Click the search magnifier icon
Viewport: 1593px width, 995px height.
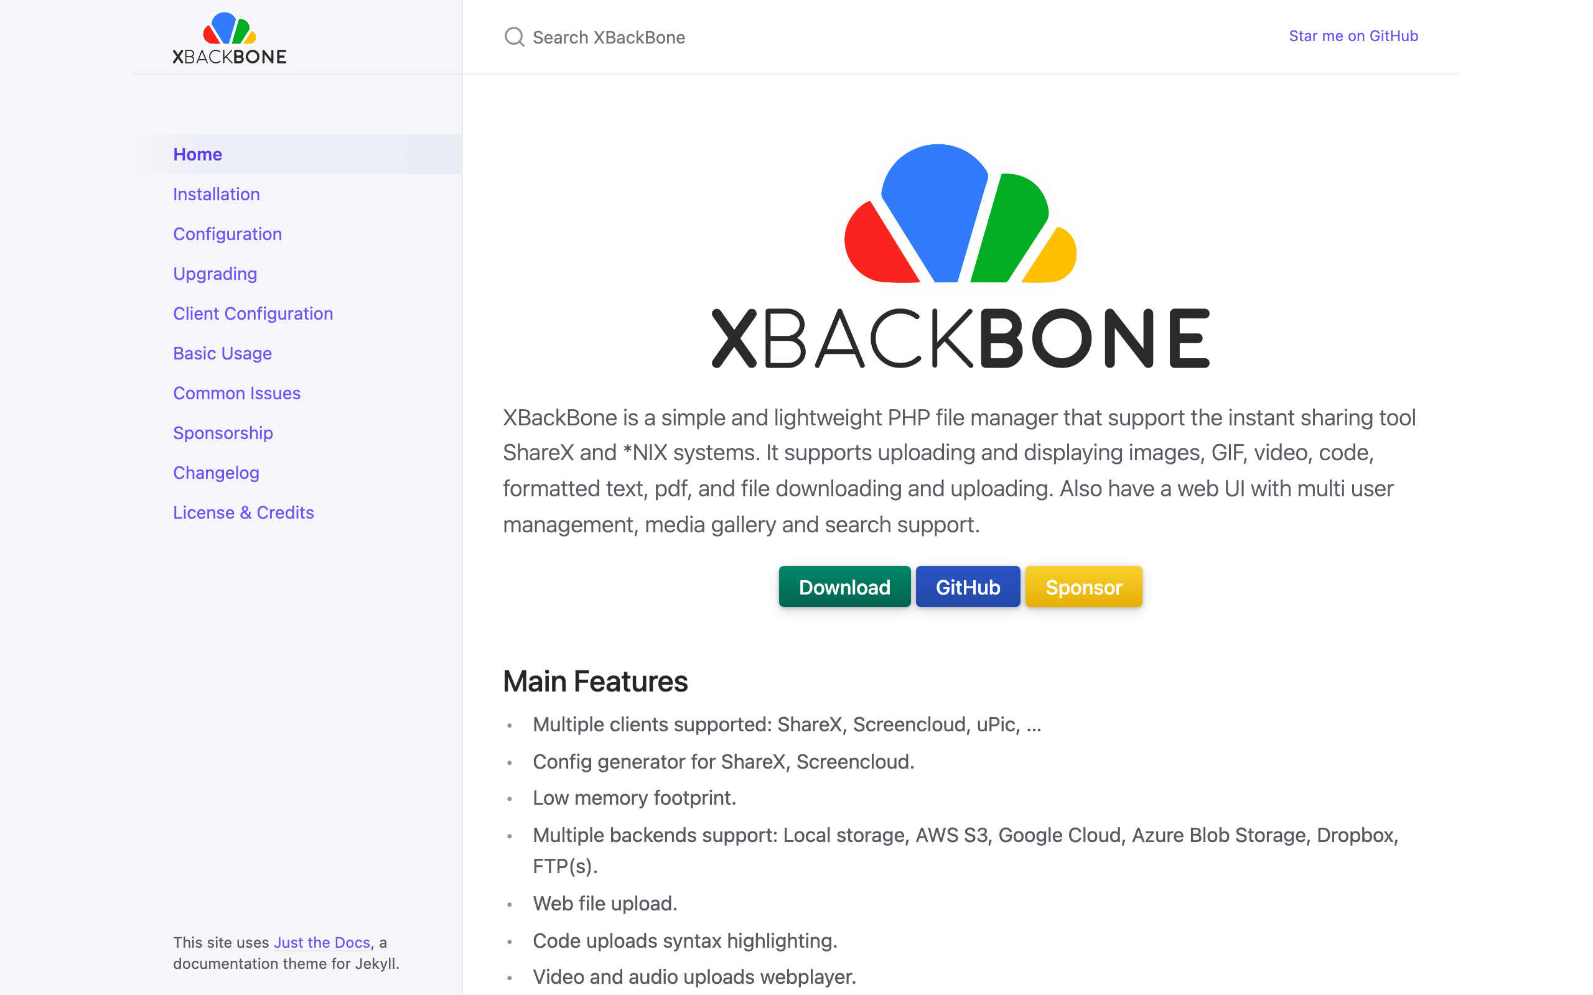click(x=514, y=37)
